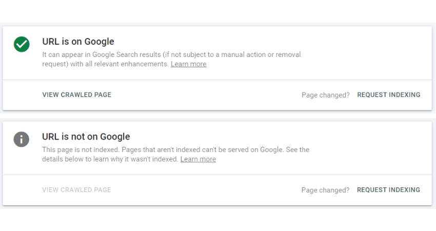Click divider line in 'URL is not on Google' card
The height and width of the screenshot is (231, 436).
pos(217,175)
